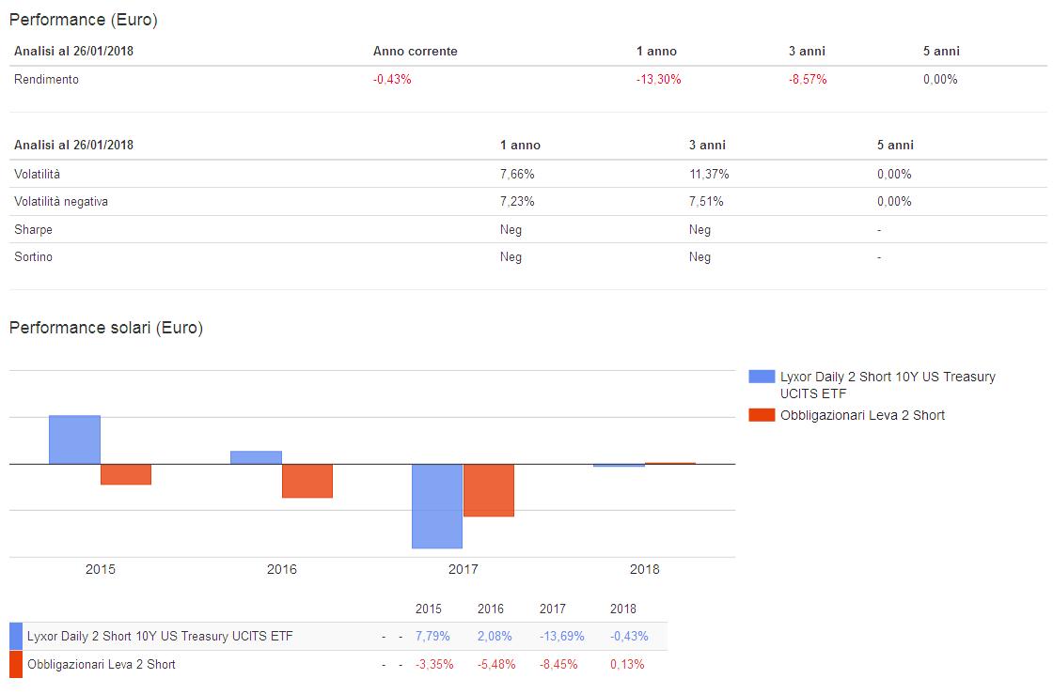This screenshot has height=694, width=1053.
Task: Select the orange Obbligazionari Leva 2 Short swatch
Action: coord(760,414)
